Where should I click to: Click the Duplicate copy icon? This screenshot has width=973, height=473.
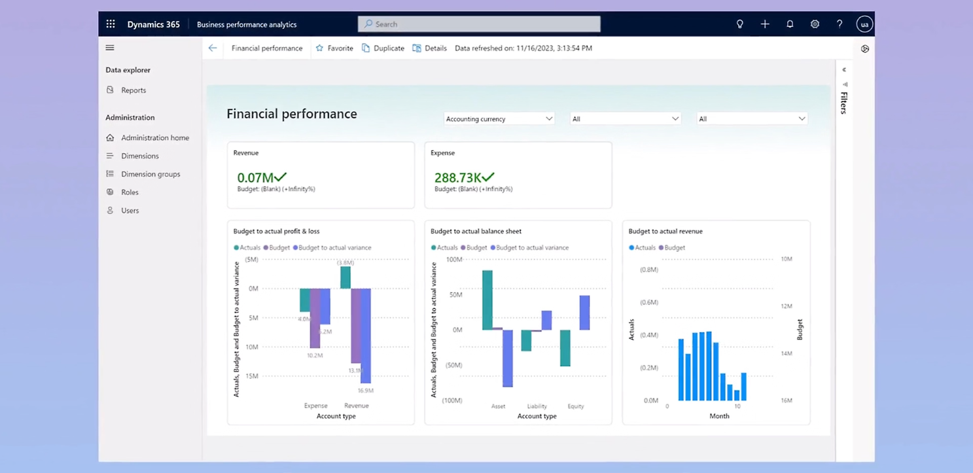[366, 48]
